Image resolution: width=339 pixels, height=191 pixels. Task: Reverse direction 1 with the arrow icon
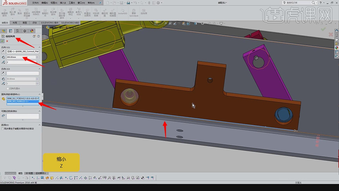tap(3, 51)
